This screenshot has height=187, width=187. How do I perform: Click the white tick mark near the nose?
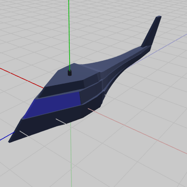coord(24,134)
